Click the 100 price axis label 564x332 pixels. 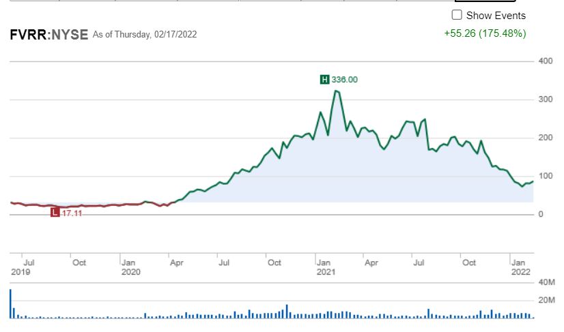[546, 176]
